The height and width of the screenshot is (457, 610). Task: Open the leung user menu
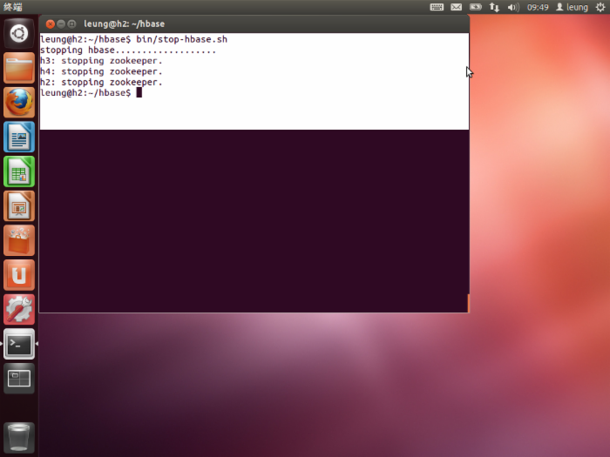tap(572, 7)
